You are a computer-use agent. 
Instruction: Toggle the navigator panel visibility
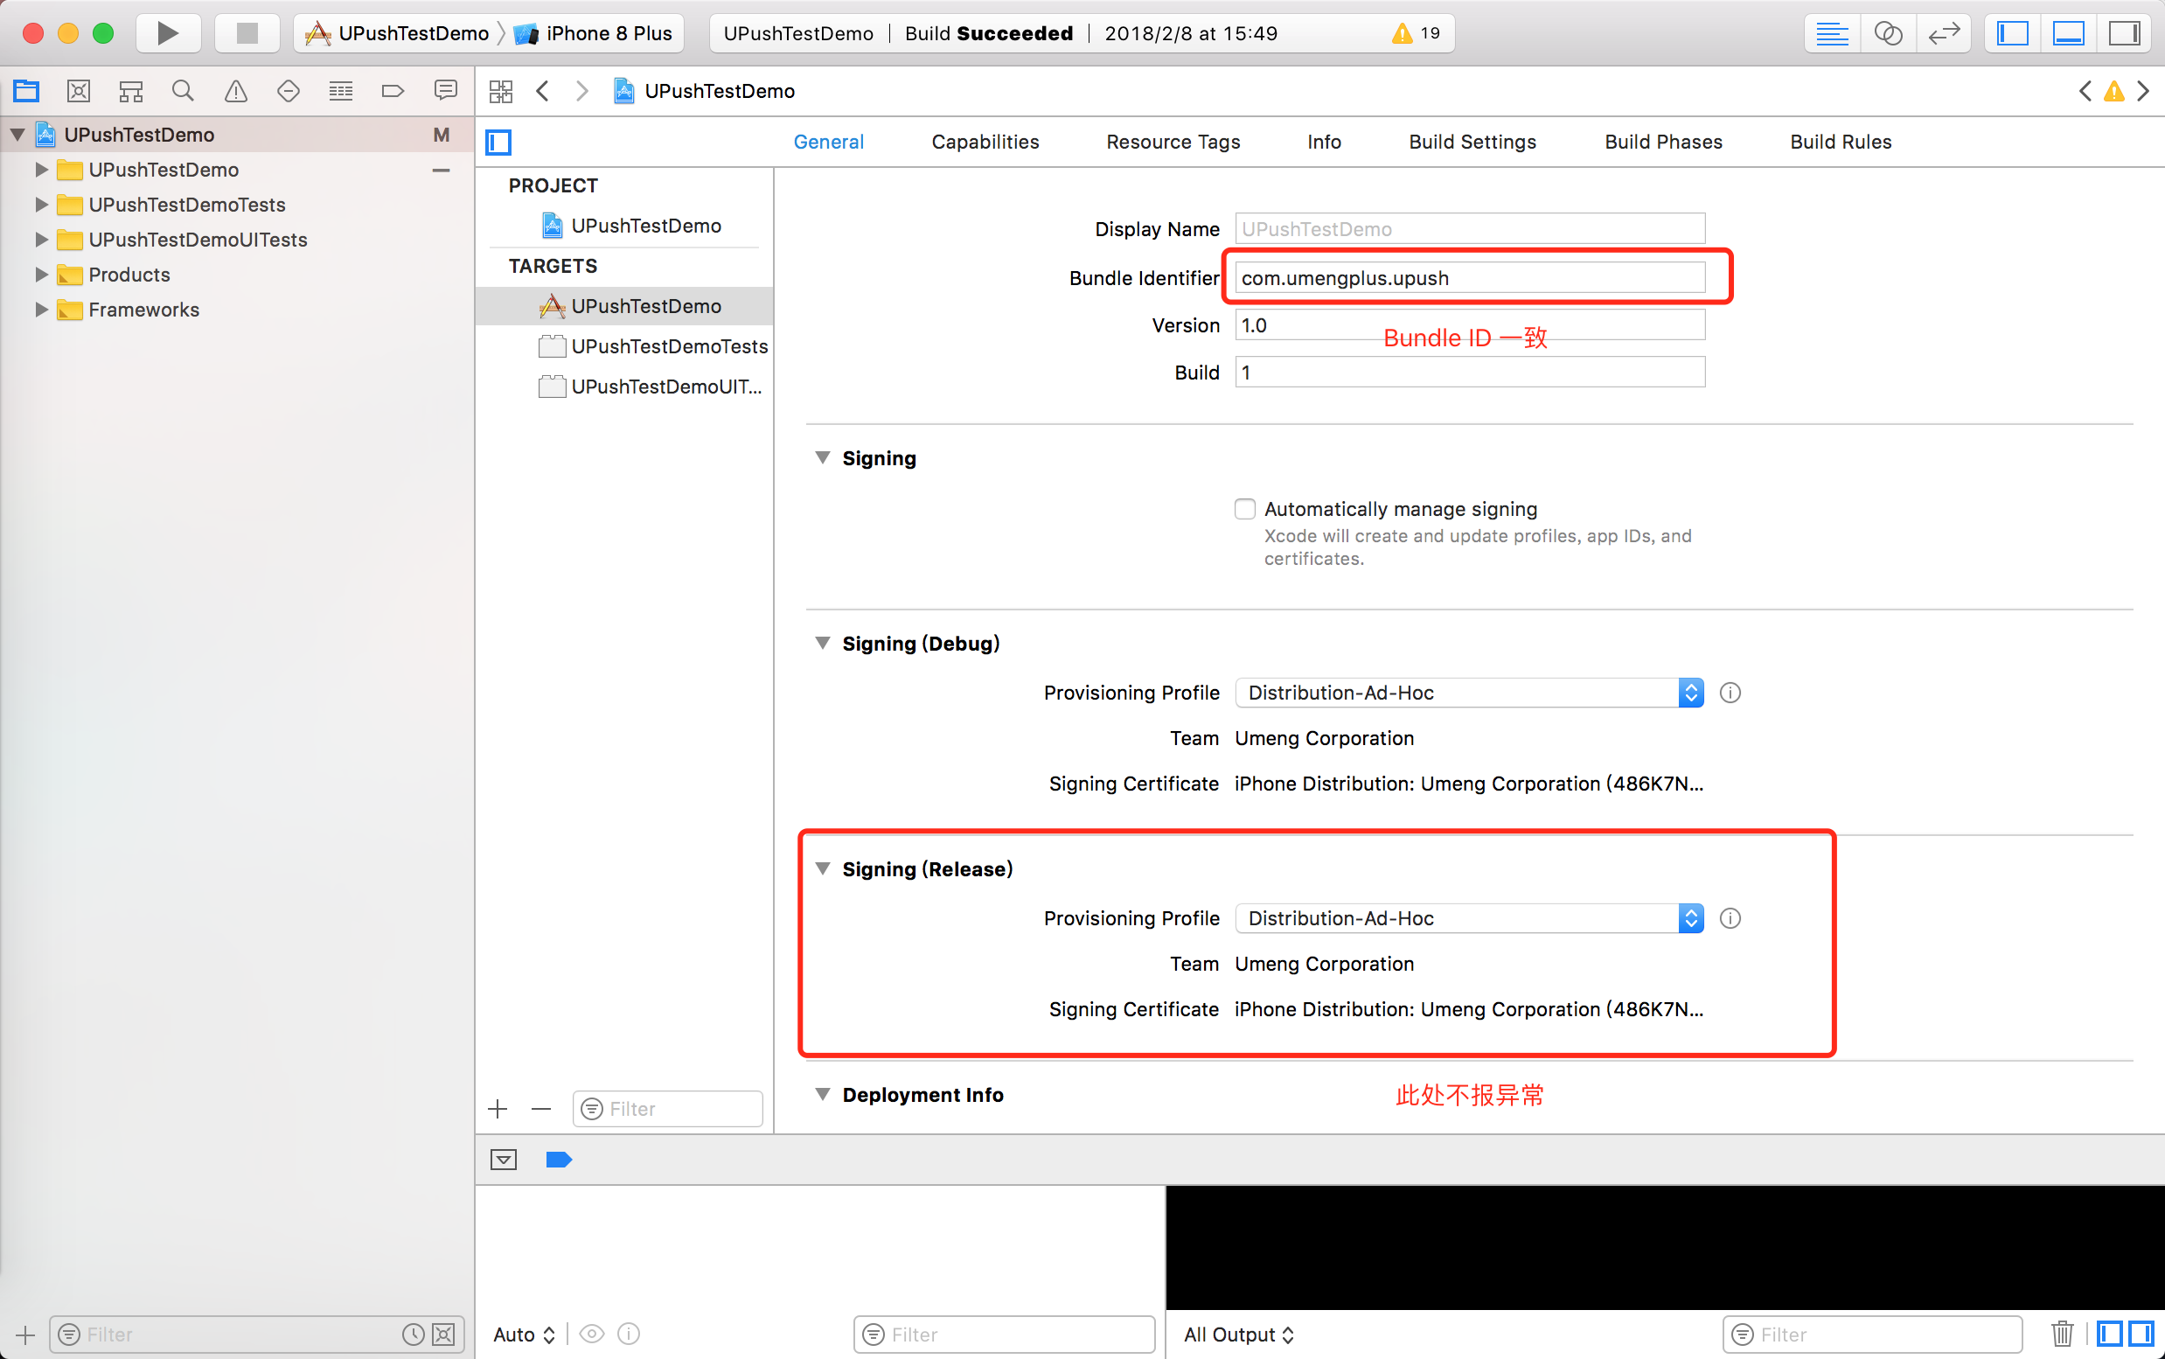2012,33
